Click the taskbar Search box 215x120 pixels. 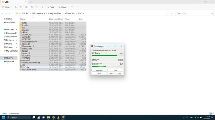18,117
